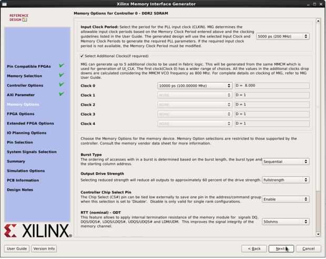This screenshot has width=326, height=259.
Task: Open the Clock 1 dropdown
Action: (195, 95)
